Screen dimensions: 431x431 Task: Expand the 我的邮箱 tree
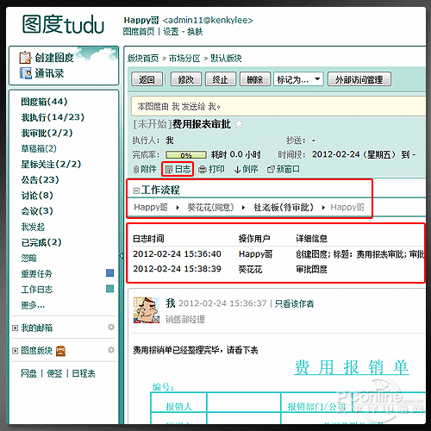click(x=15, y=328)
